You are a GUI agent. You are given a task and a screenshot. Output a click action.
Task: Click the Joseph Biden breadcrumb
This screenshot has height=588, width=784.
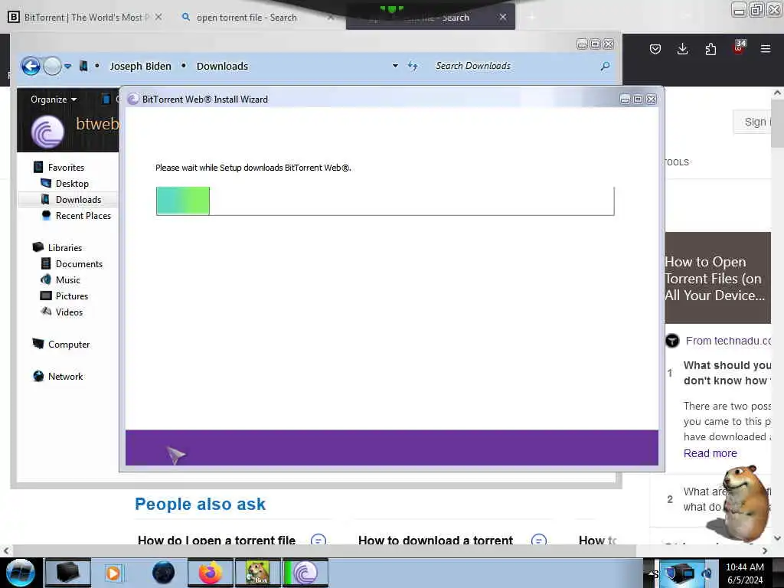[141, 66]
